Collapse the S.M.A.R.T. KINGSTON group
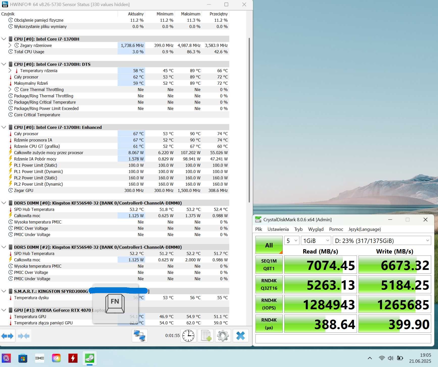This screenshot has width=438, height=367. [4, 291]
